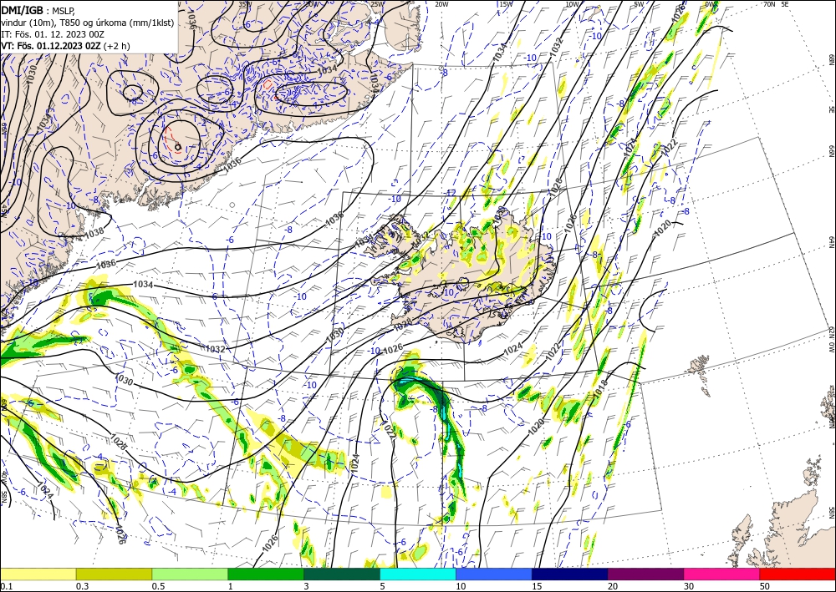Click the "66N" latitude label on right edge

pos(831,152)
